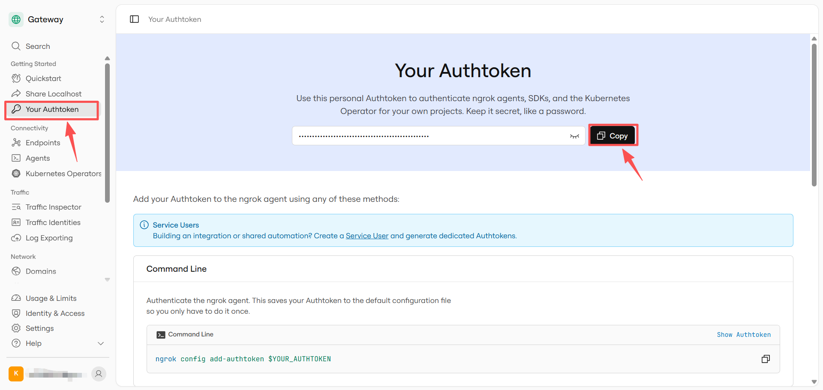The image size is (823, 390).
Task: Click the Service Users heading
Action: pyautogui.click(x=176, y=225)
